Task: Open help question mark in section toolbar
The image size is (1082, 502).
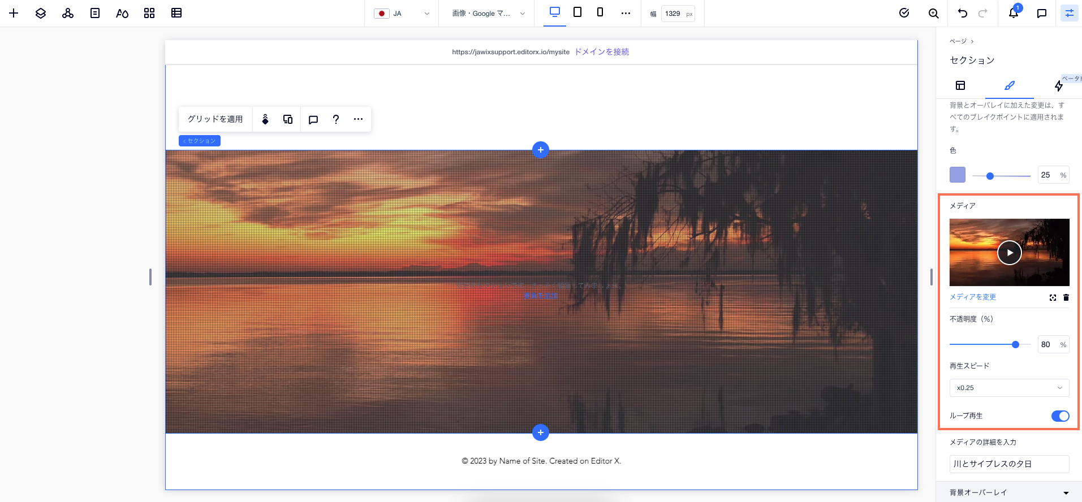Action: click(x=336, y=119)
